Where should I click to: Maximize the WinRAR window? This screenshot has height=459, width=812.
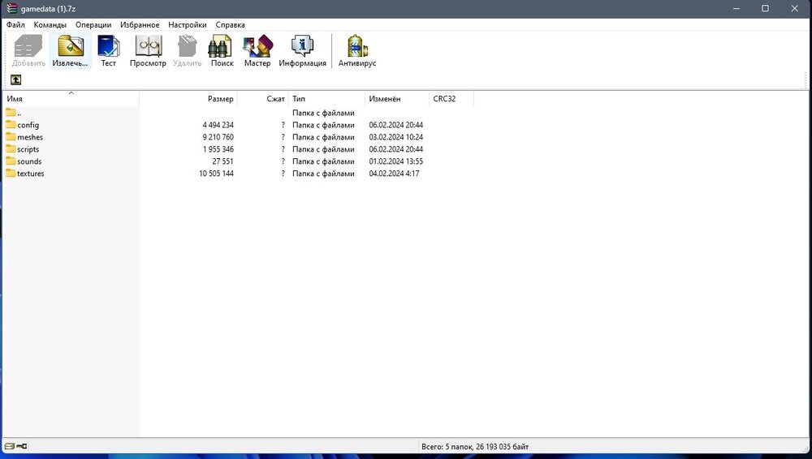click(765, 9)
